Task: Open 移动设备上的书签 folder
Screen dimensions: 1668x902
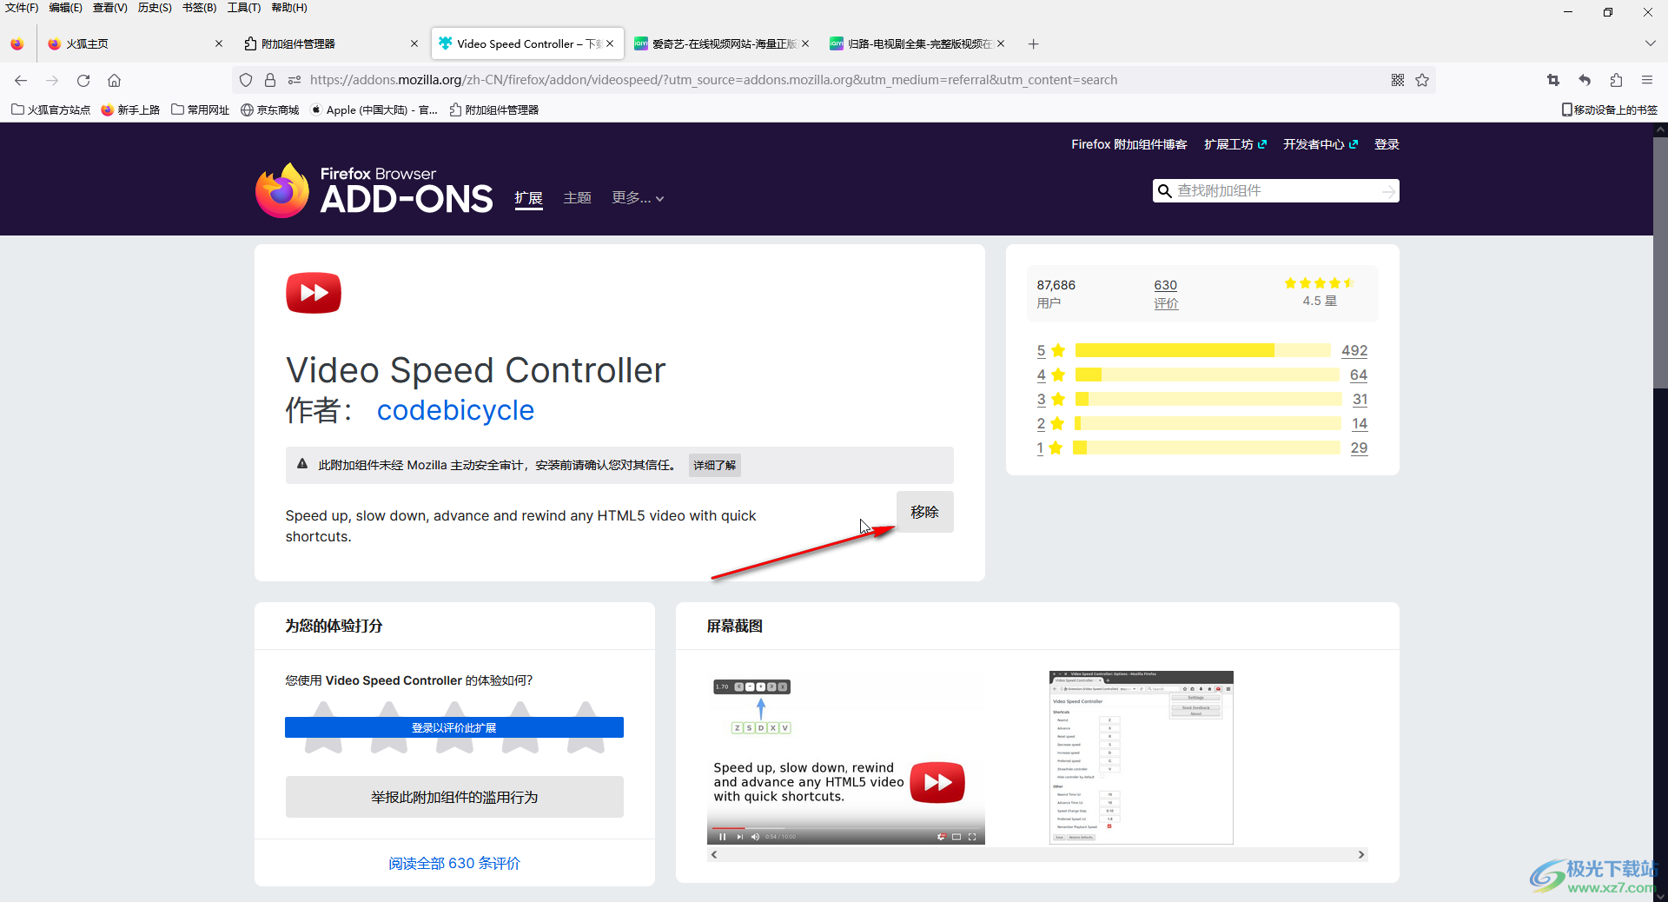Action: [1609, 109]
